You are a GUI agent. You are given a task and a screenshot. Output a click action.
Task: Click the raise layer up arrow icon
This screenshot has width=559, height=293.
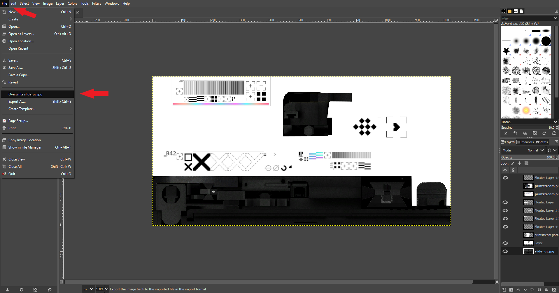(518, 289)
